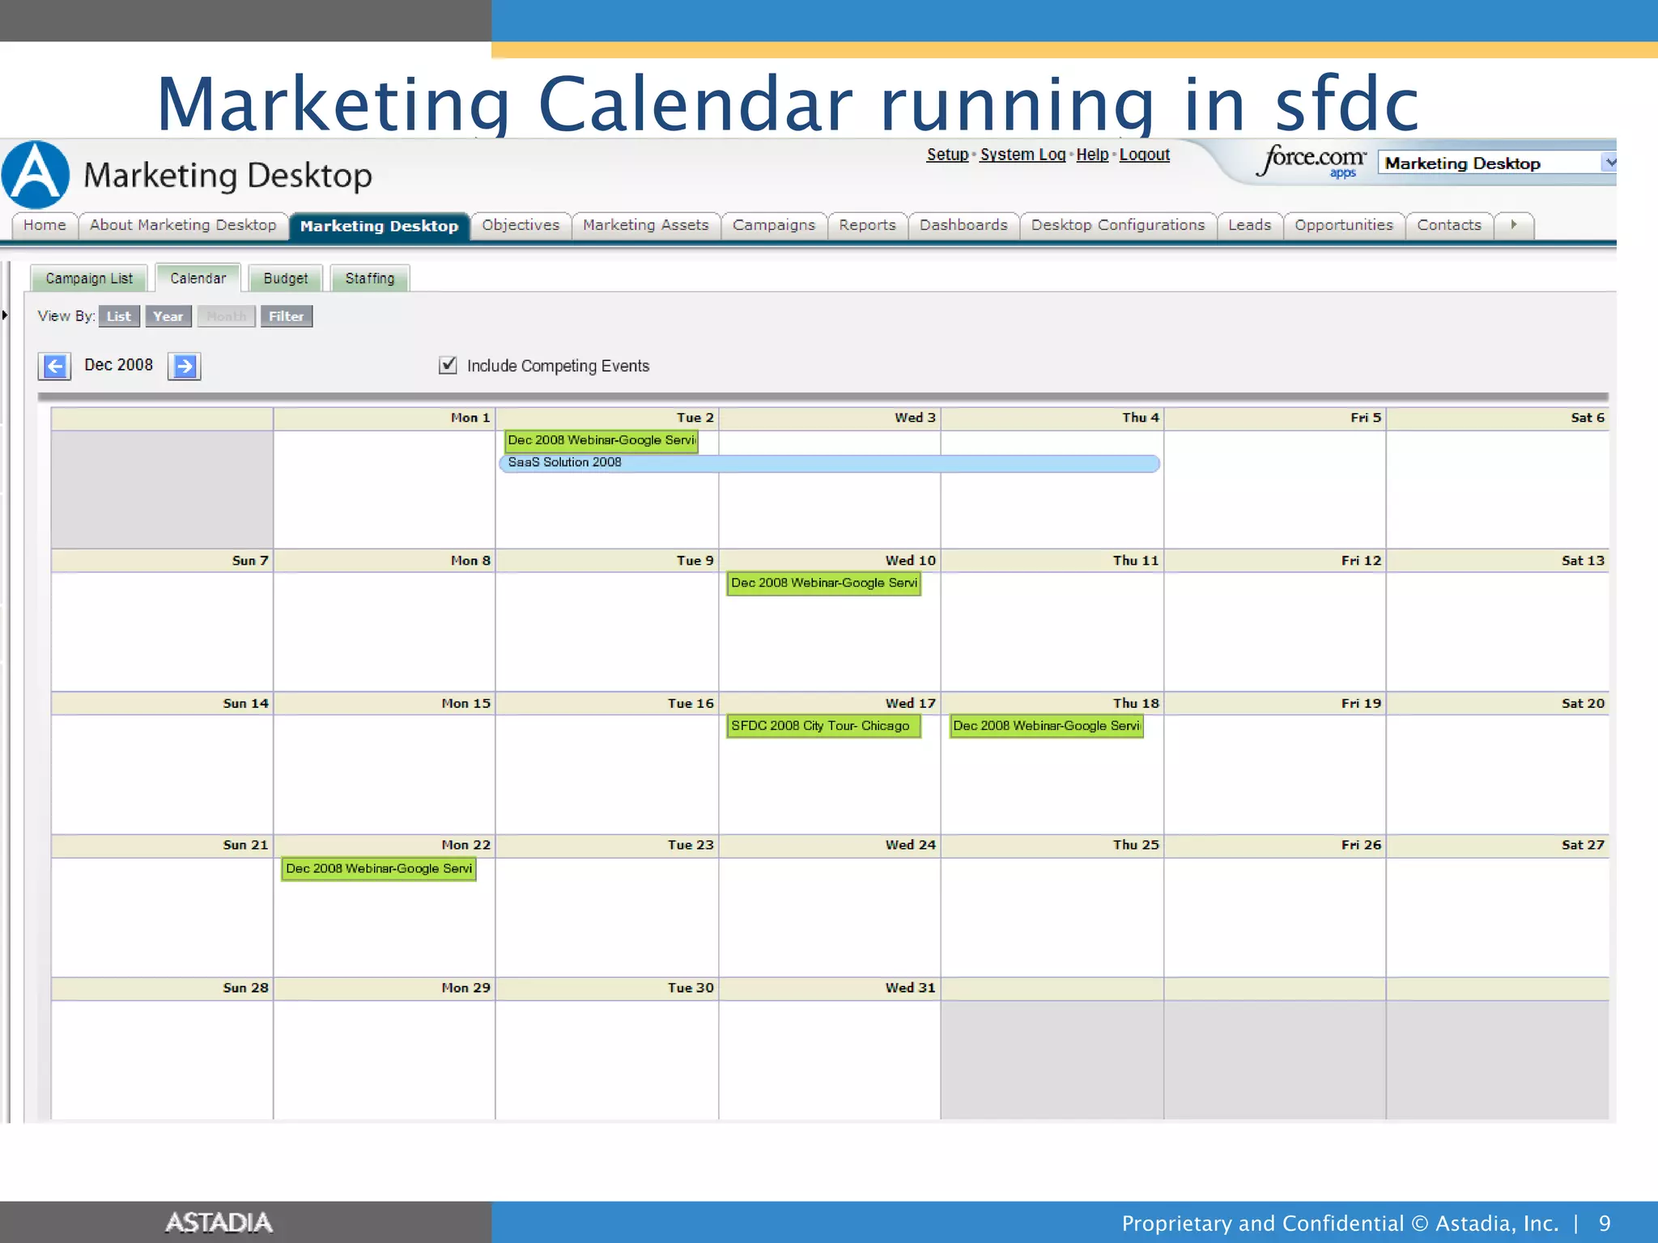Open Dec 2008 Webinar event on Tue 2
1658x1243 pixels.
[602, 440]
